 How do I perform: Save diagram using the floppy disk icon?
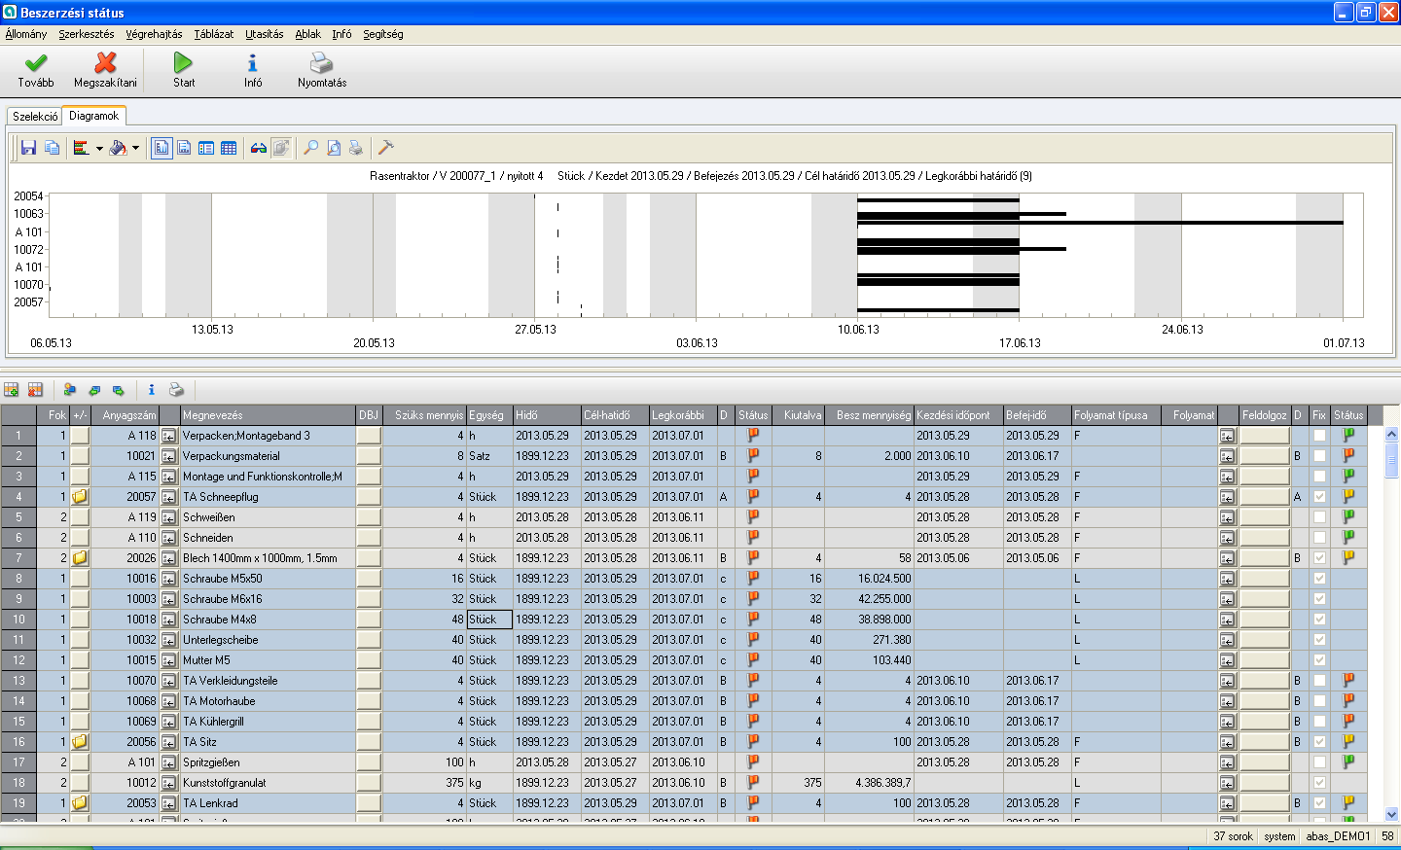click(28, 148)
